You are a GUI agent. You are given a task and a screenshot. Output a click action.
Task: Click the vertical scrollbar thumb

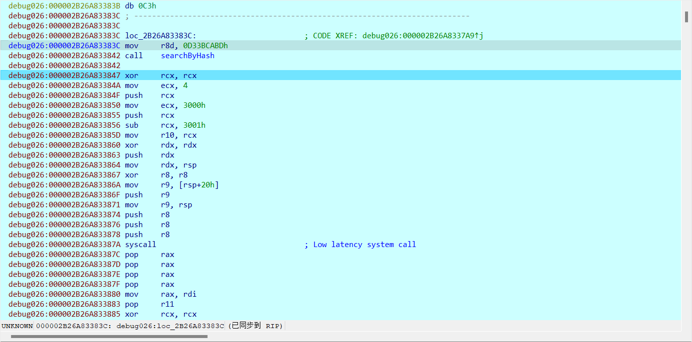[687, 16]
